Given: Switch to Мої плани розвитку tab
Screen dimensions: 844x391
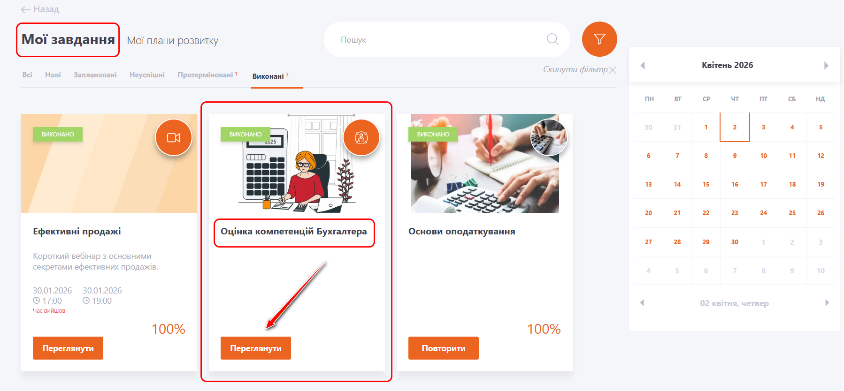Looking at the screenshot, I should tap(173, 41).
